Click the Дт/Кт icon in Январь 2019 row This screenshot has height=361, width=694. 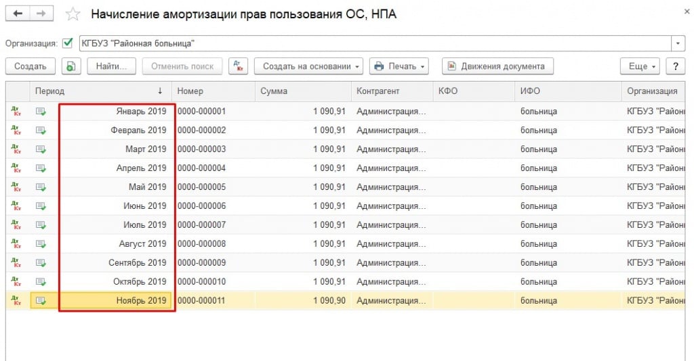[x=16, y=112]
